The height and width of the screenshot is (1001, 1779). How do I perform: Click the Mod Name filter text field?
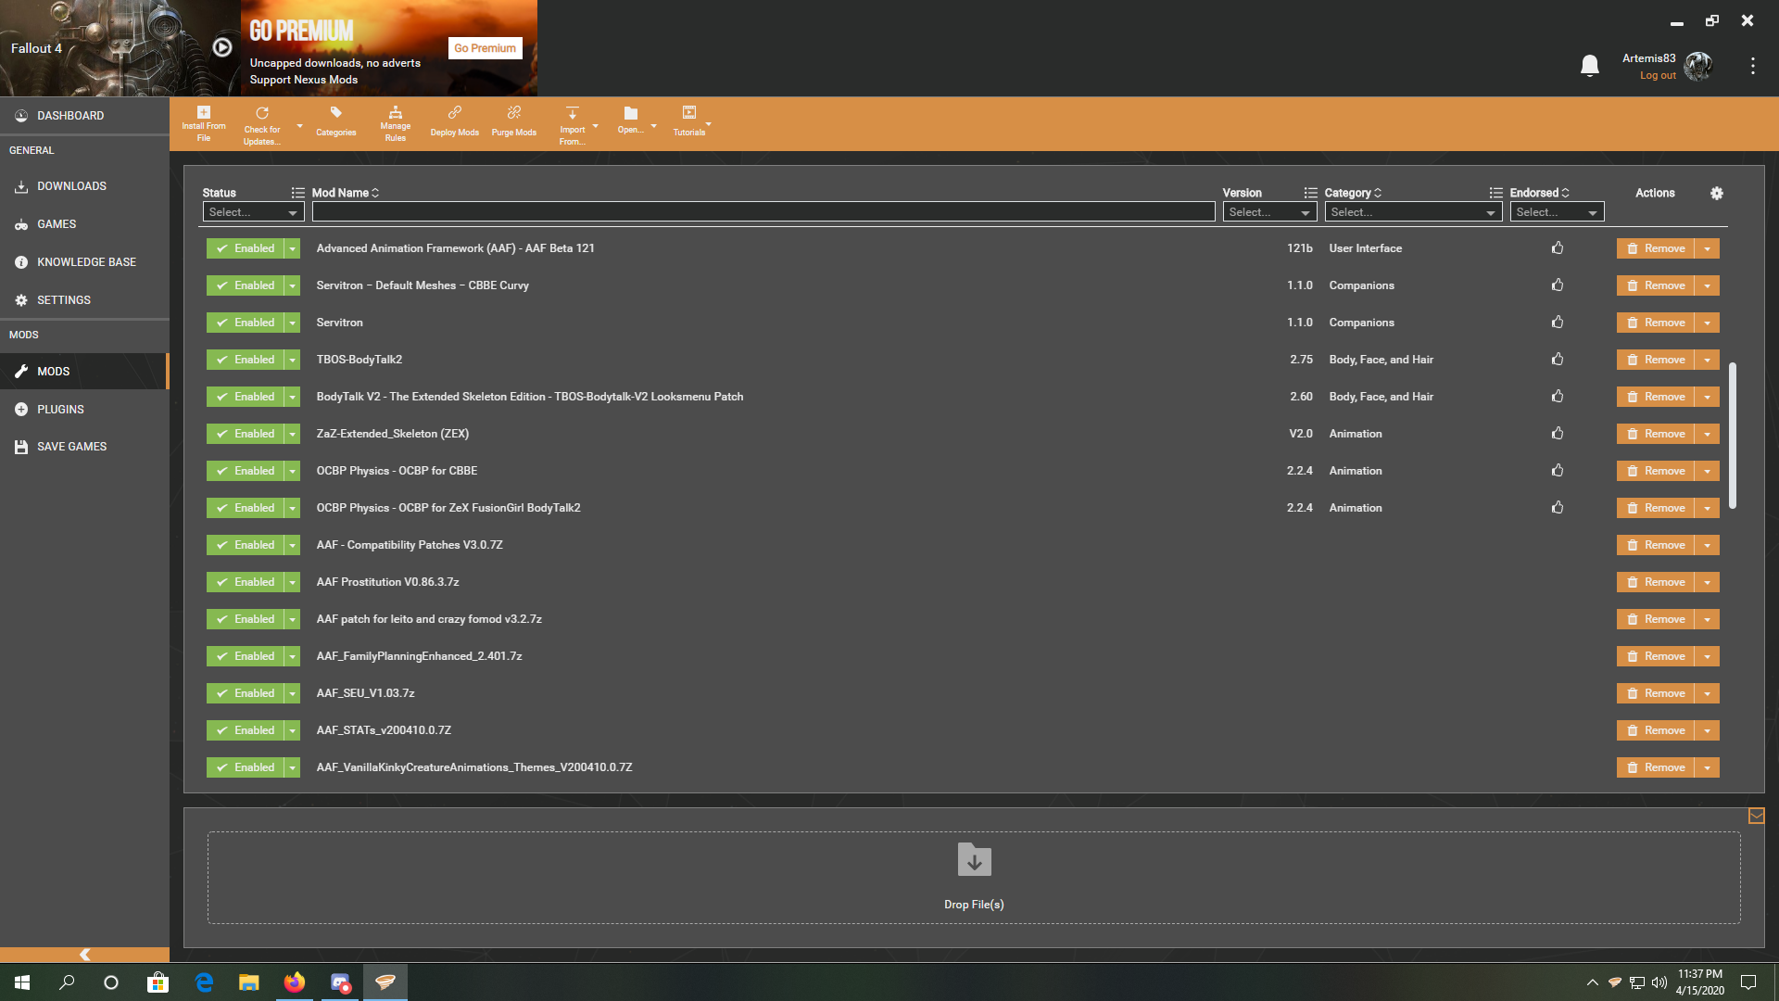point(763,212)
